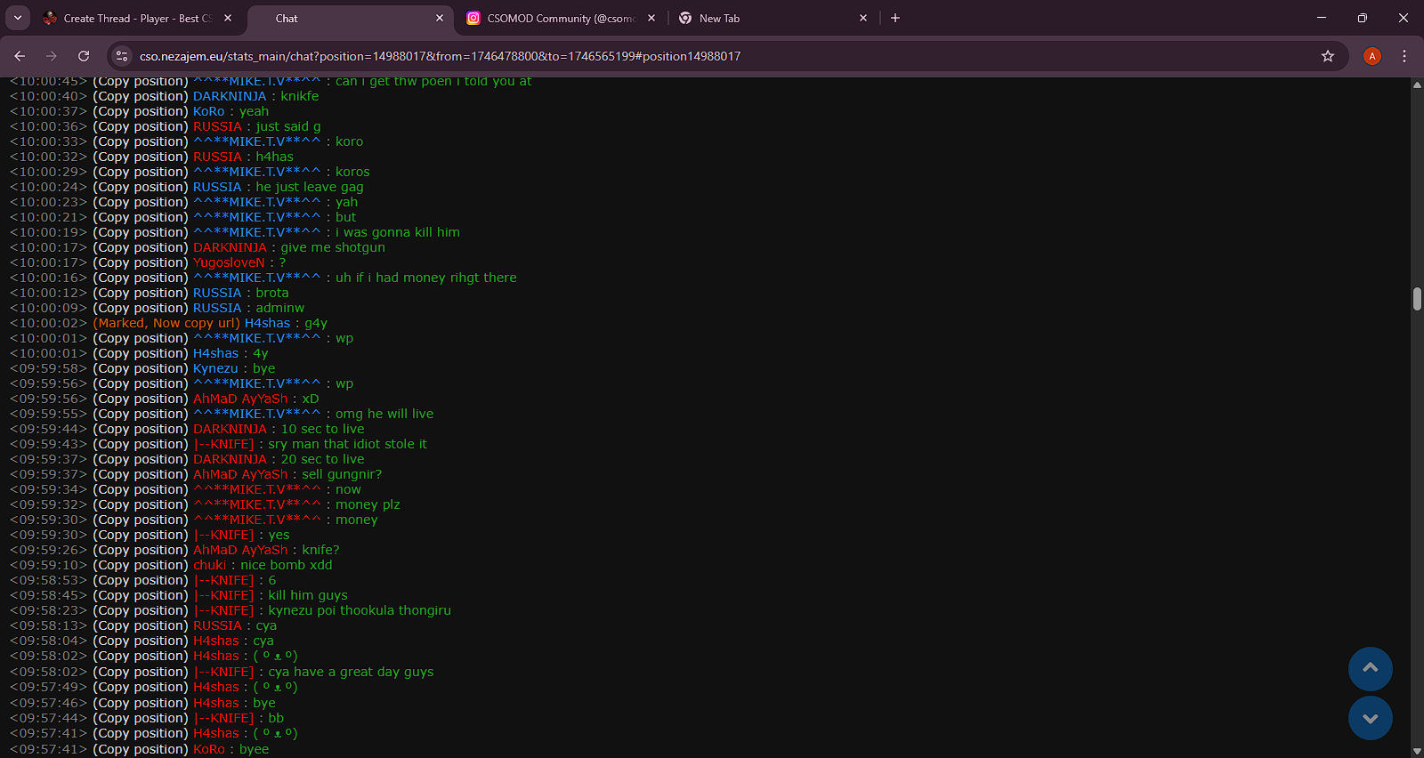Screen dimensions: 1424x758
Task: Click the scroll-to-bottom round arrow button
Action: pyautogui.click(x=1370, y=718)
